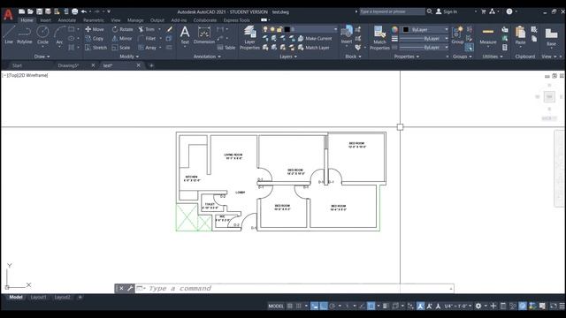566x318 pixels.
Task: Toggle clean screen icon in status bar
Action: coord(554,307)
